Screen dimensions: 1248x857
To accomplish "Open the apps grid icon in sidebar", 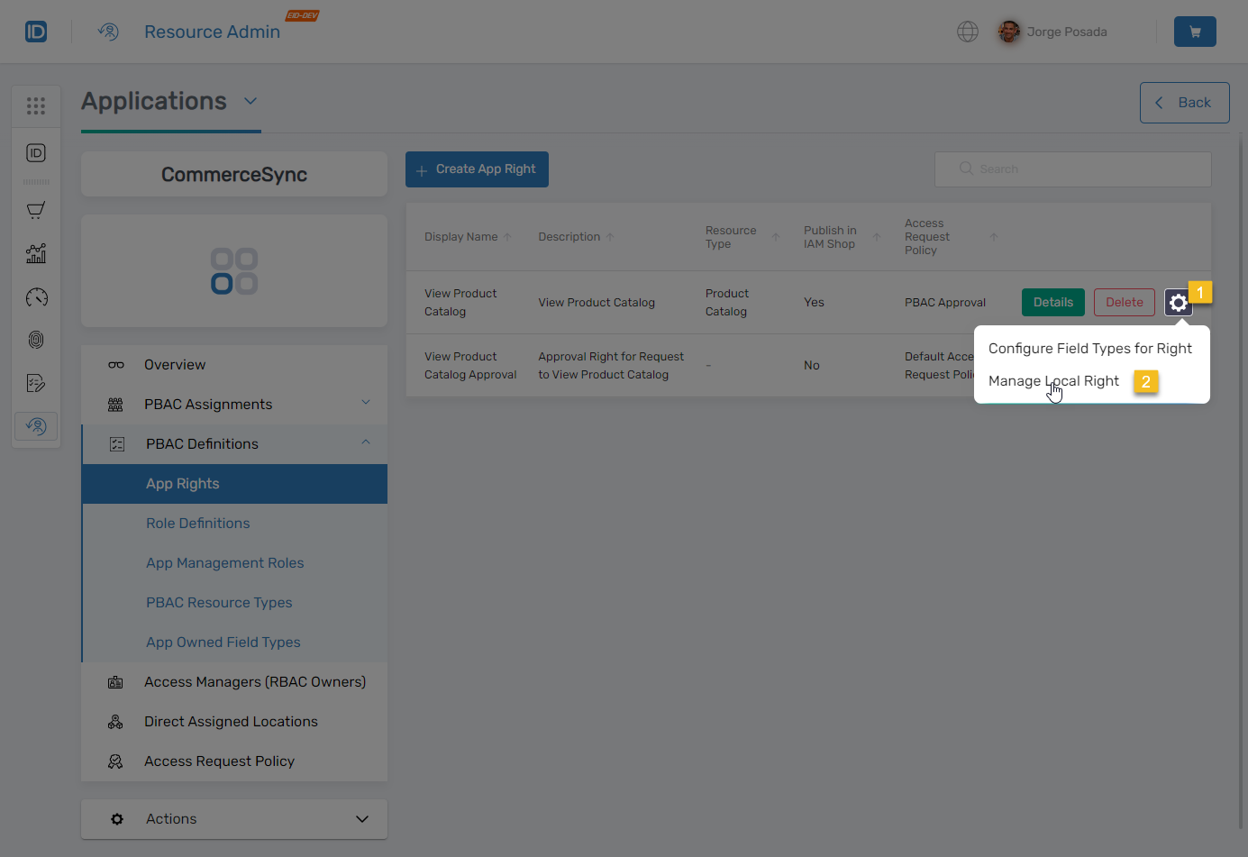I will 36,105.
